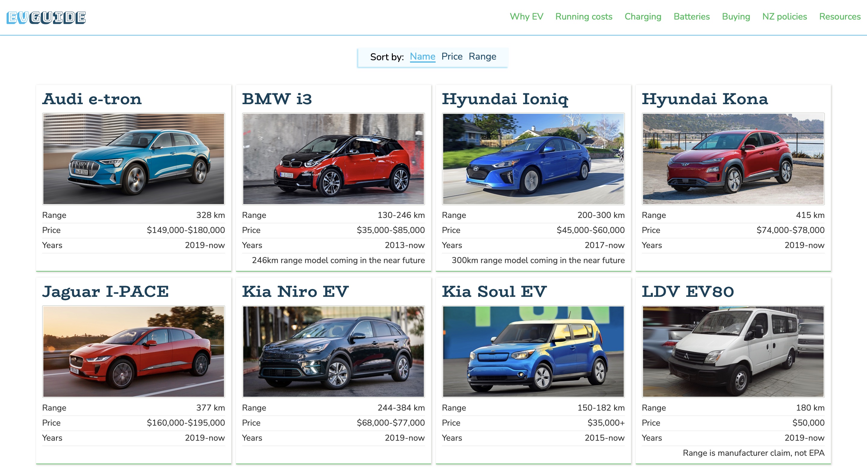The width and height of the screenshot is (867, 469).
Task: Open the Running costs menu item
Action: [x=584, y=17]
